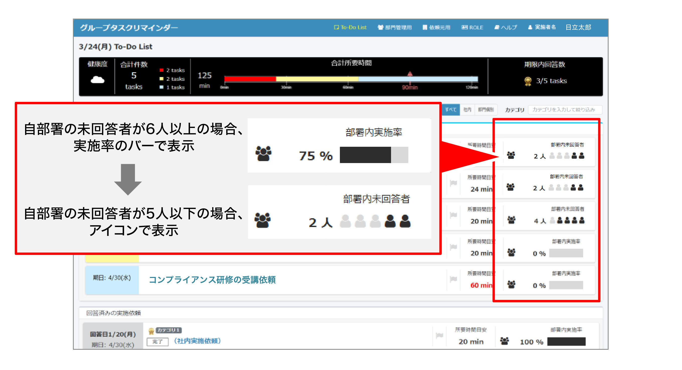This screenshot has width=682, height=370.
Task: Click flag icon on the 24 min row
Action: pyautogui.click(x=453, y=183)
